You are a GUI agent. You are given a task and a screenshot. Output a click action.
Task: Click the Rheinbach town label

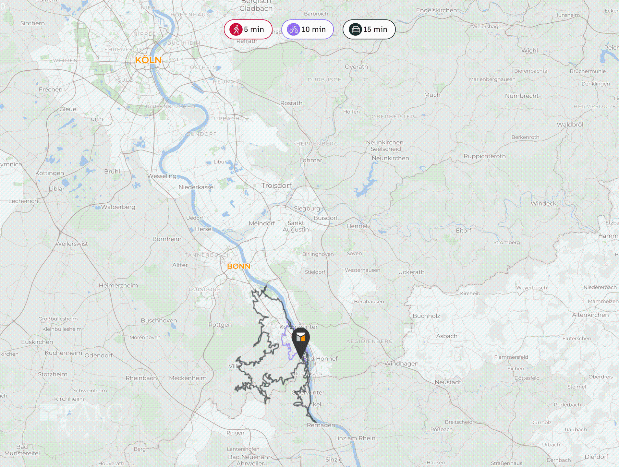[x=141, y=378]
